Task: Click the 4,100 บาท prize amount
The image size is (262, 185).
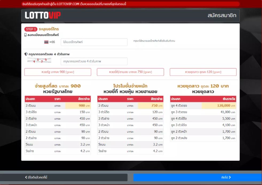Action: 229,125
